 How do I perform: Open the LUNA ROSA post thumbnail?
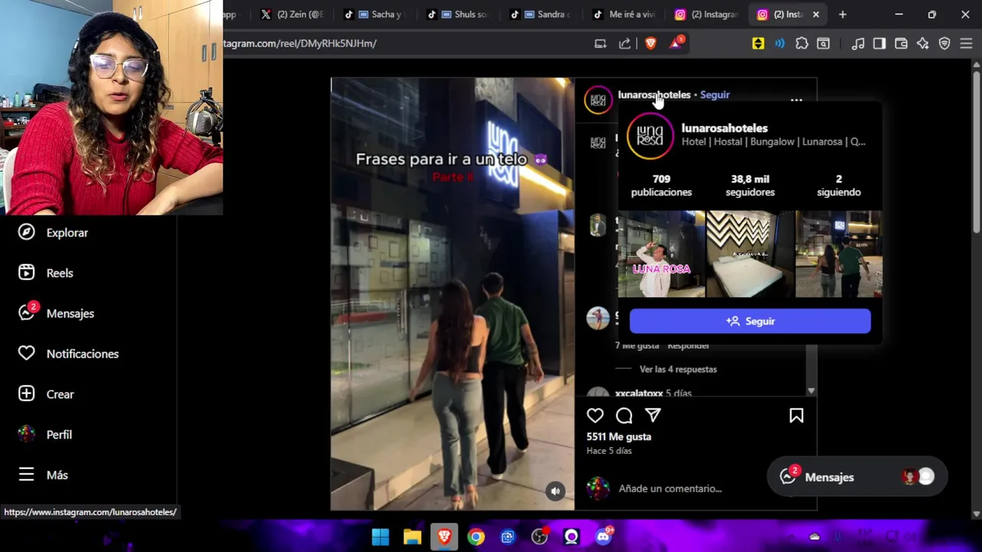point(661,254)
